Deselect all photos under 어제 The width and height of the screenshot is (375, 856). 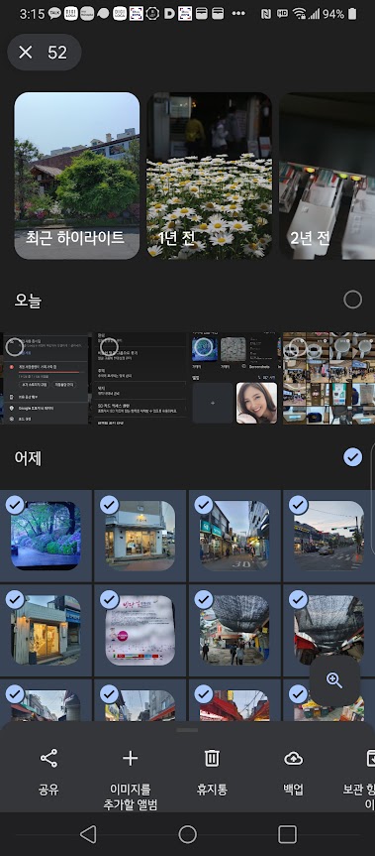tap(352, 457)
